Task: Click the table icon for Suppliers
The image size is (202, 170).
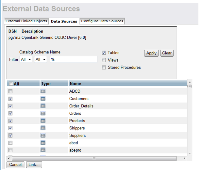Action: pos(43,135)
